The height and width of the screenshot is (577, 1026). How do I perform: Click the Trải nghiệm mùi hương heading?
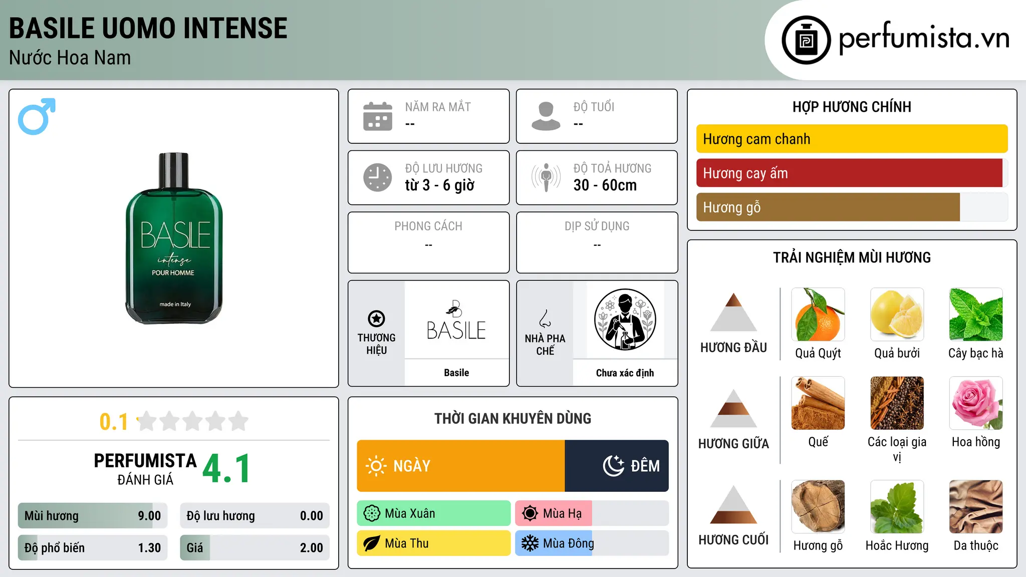[x=852, y=257]
